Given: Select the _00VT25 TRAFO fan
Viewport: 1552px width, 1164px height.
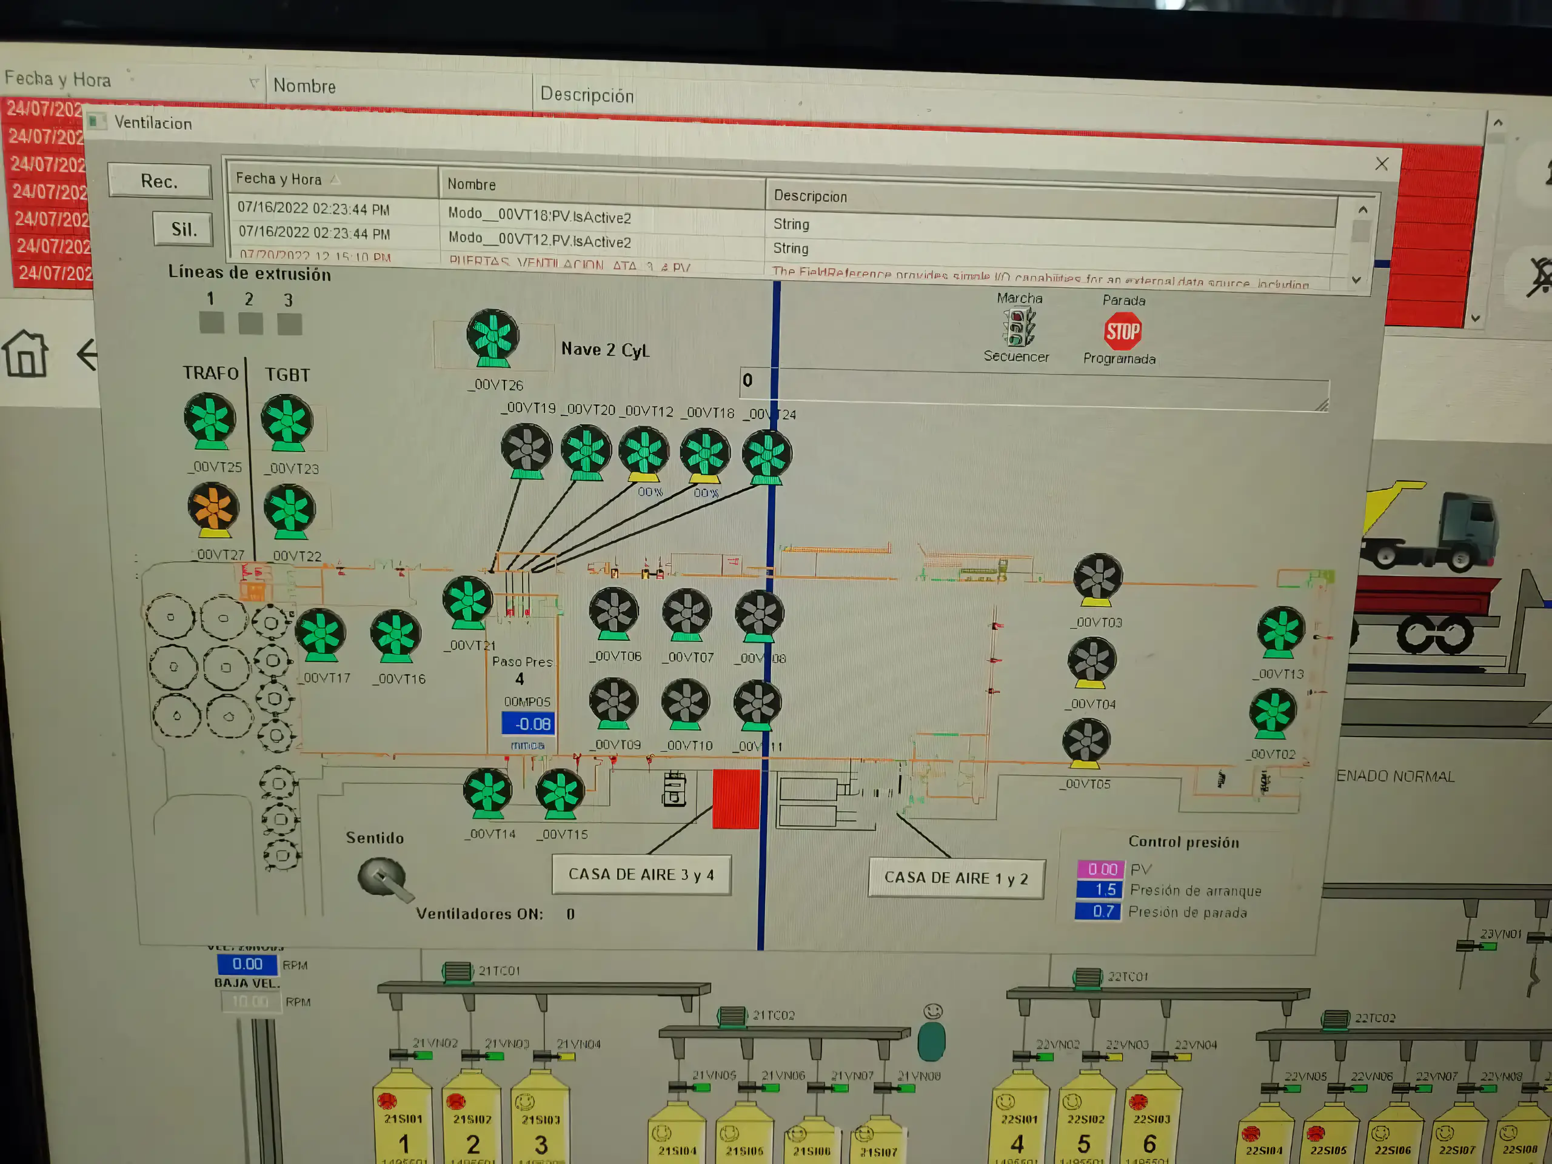Looking at the screenshot, I should [x=209, y=420].
